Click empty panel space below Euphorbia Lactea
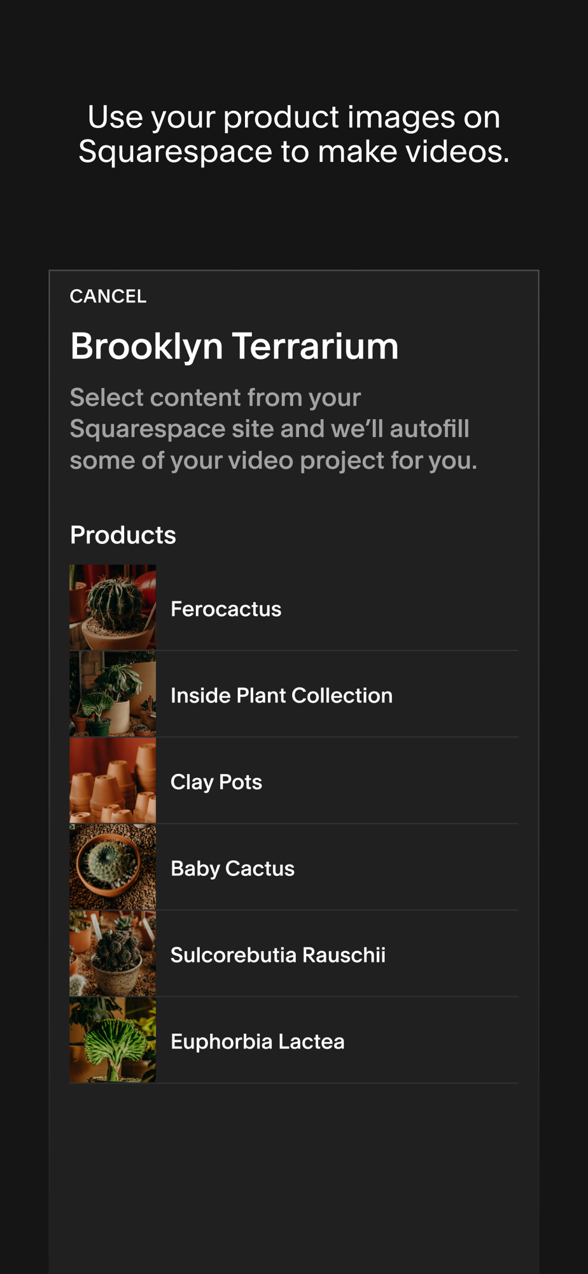 point(294,1178)
